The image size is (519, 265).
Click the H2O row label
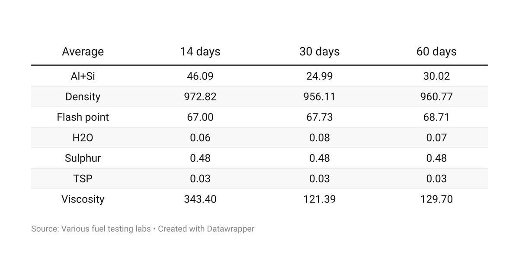tap(83, 138)
